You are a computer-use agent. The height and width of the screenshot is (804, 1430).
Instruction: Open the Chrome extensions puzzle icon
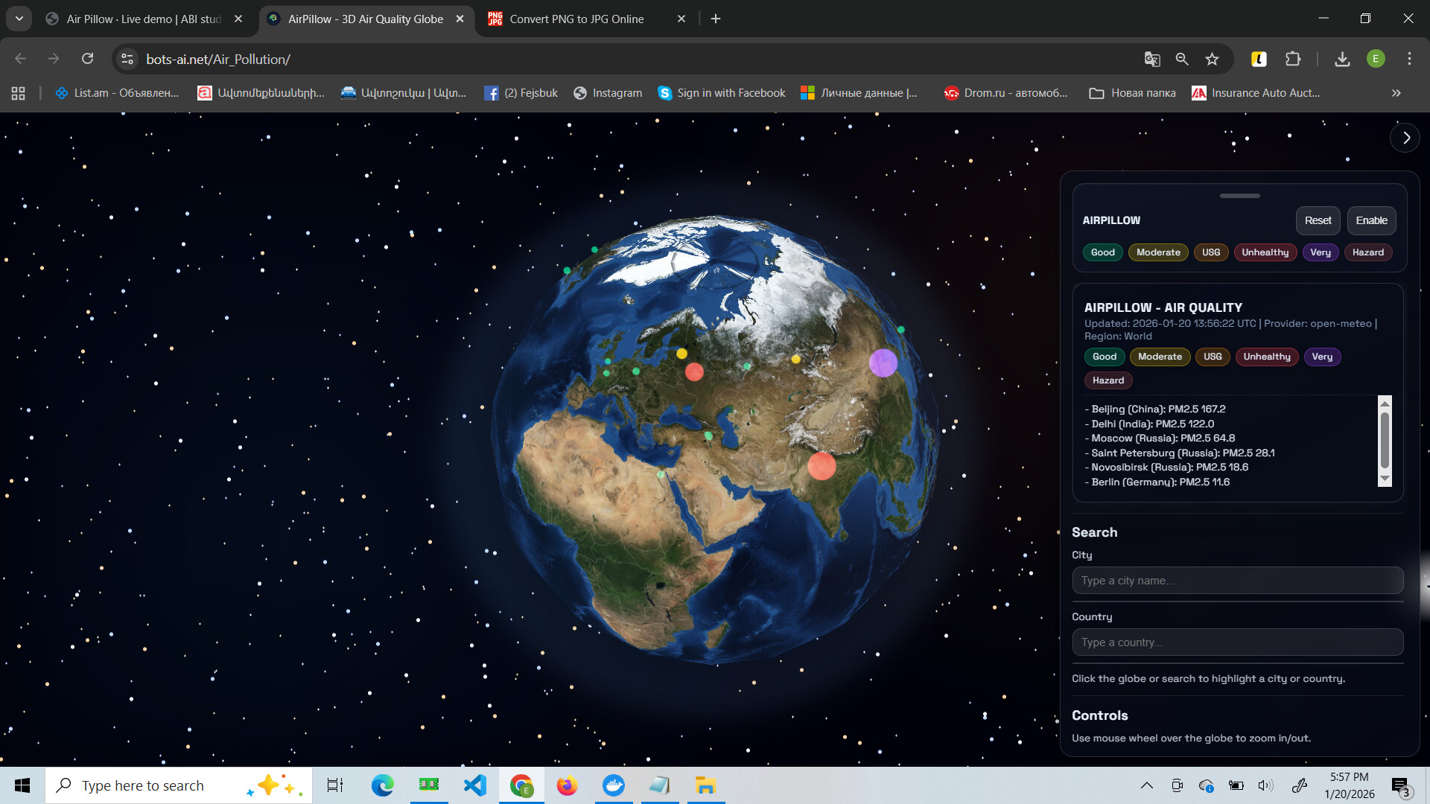[1293, 59]
